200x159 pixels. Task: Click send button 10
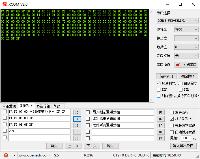[x=77, y=112]
